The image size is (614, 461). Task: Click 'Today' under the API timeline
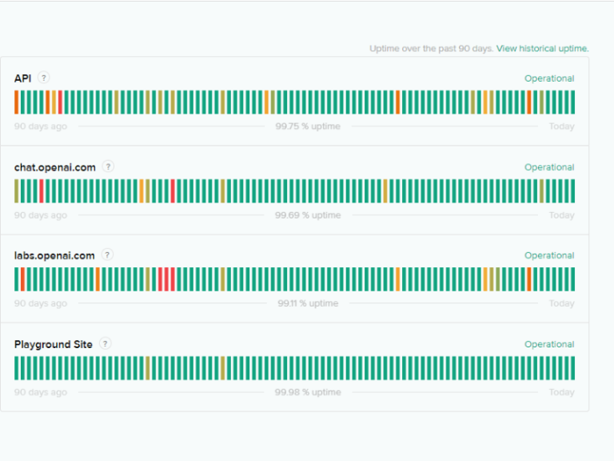click(561, 126)
